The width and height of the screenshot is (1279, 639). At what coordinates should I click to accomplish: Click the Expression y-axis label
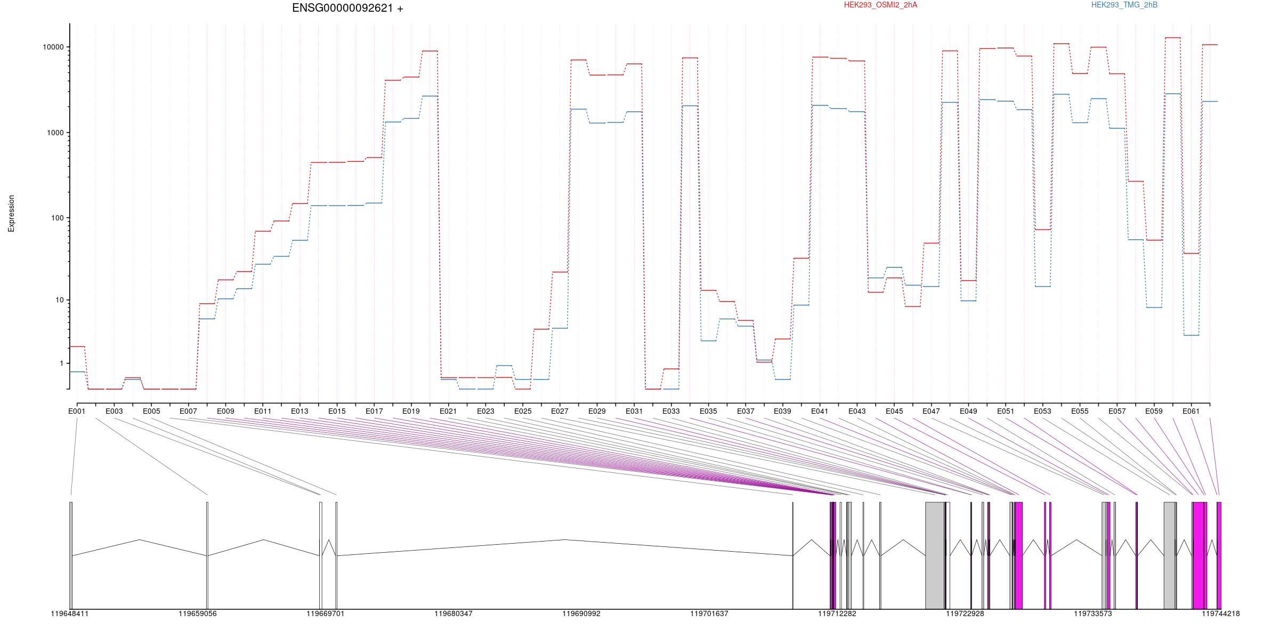pyautogui.click(x=11, y=213)
